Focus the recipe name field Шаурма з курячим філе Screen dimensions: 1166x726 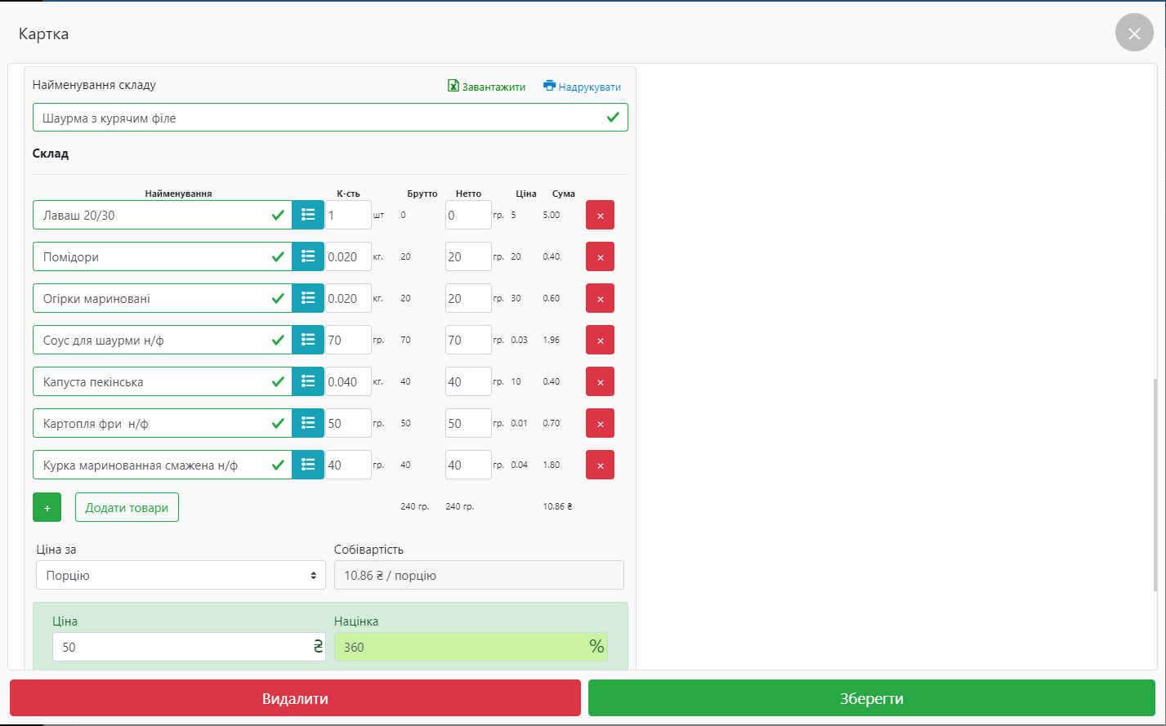point(319,118)
